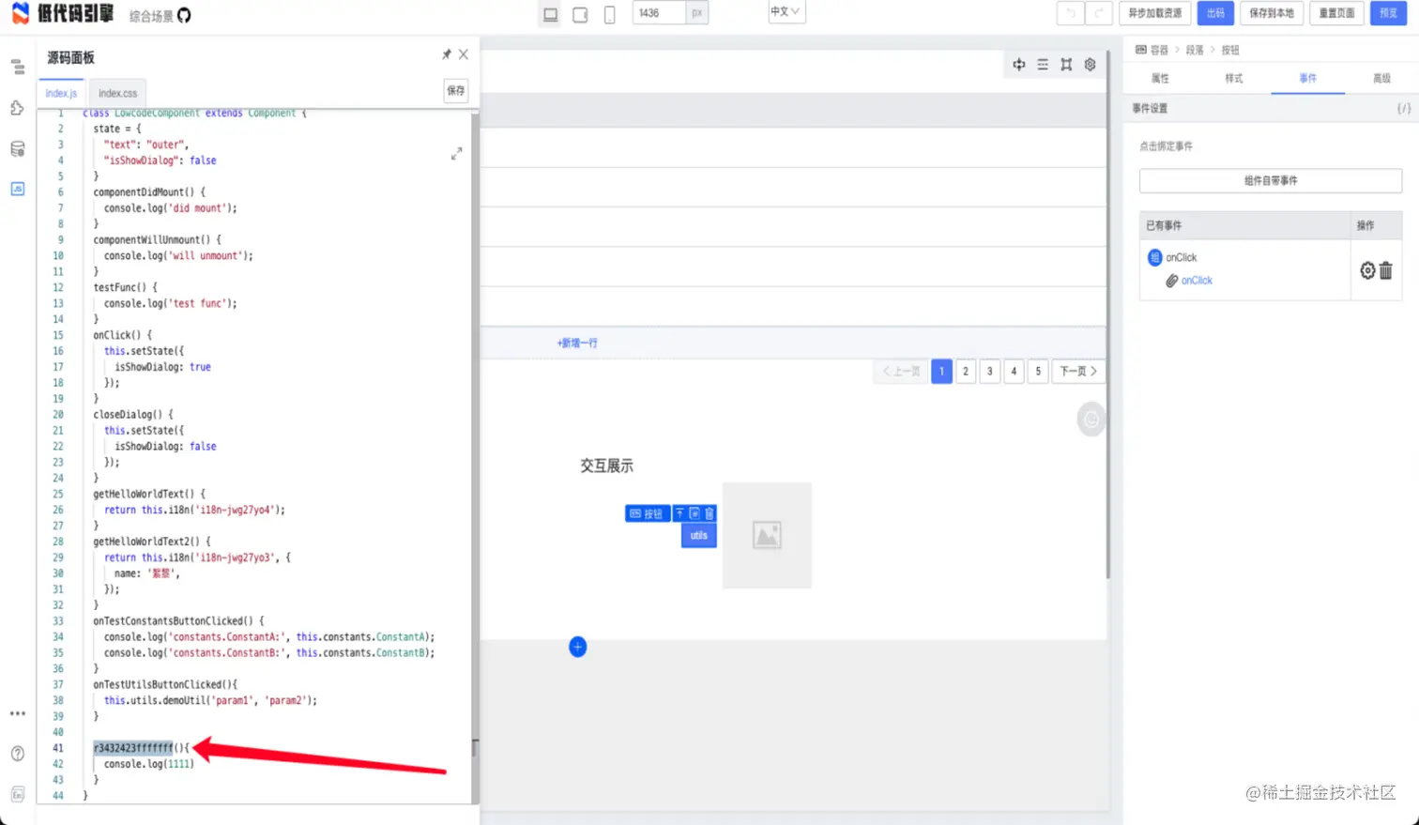Pin the 源码面板 panel
Screen dimensions: 1419x825
pos(447,54)
